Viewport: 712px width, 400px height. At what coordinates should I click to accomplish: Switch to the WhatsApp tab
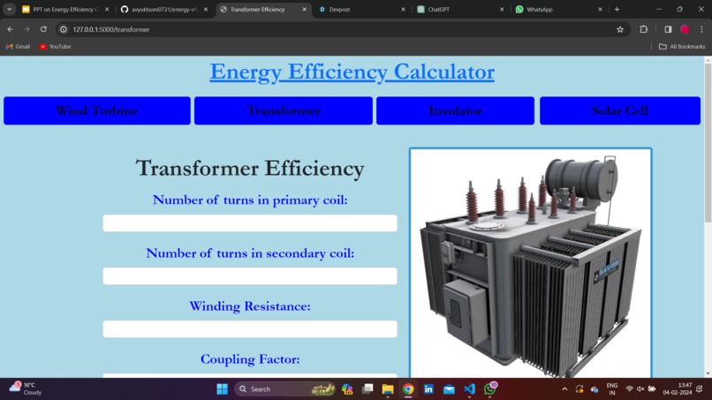click(558, 9)
